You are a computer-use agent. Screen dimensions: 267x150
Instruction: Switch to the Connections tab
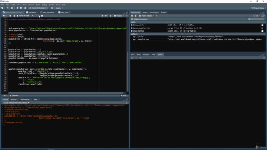pos(154,12)
